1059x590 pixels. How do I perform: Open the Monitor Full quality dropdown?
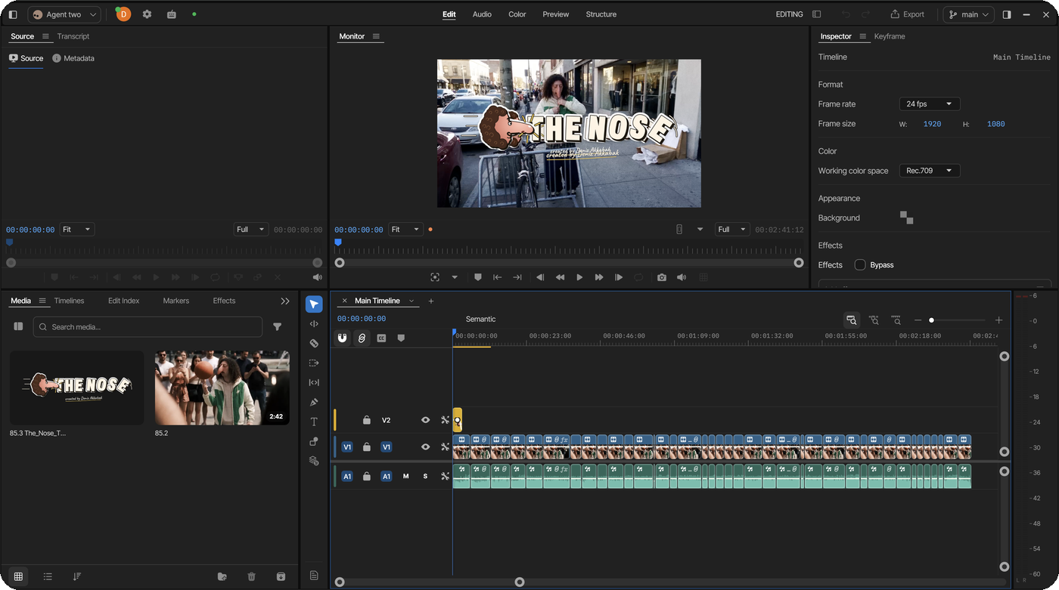tap(732, 230)
